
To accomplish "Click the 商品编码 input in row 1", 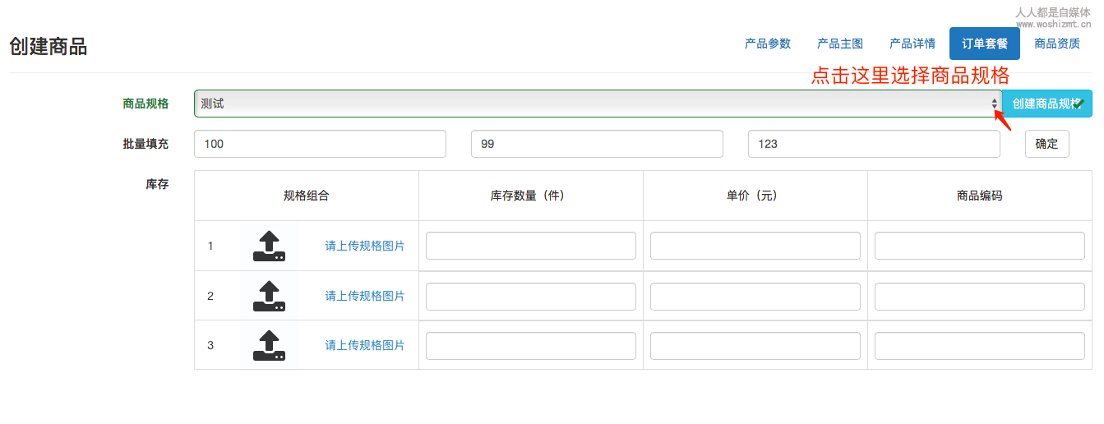I will pos(980,246).
